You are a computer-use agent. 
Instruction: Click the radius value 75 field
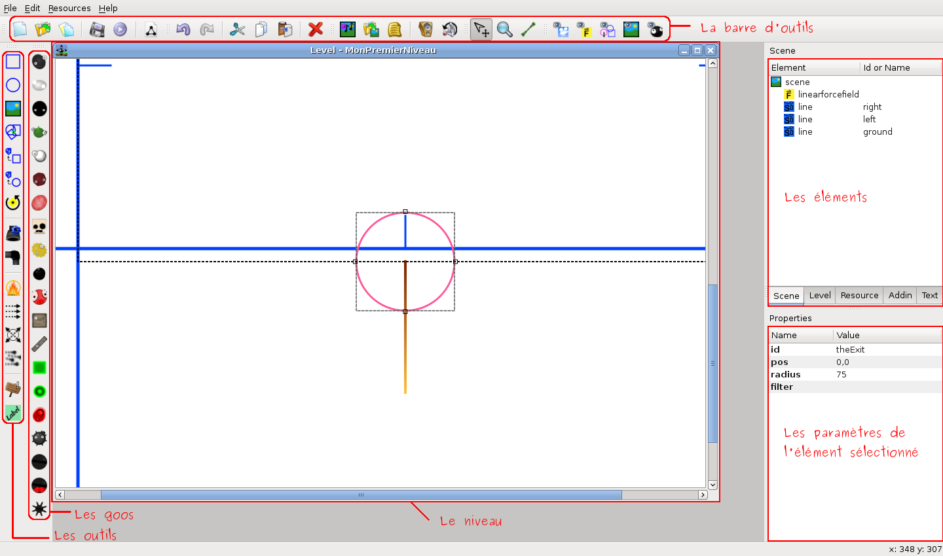[841, 375]
